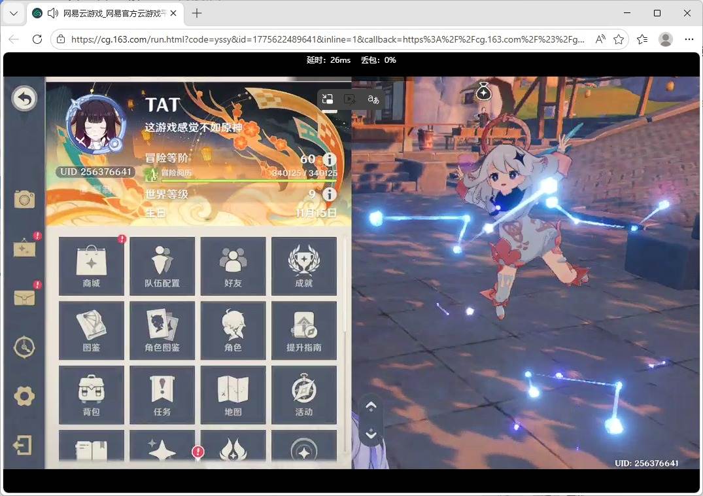Open the camera photo mode icon
The image size is (703, 496).
pos(24,200)
